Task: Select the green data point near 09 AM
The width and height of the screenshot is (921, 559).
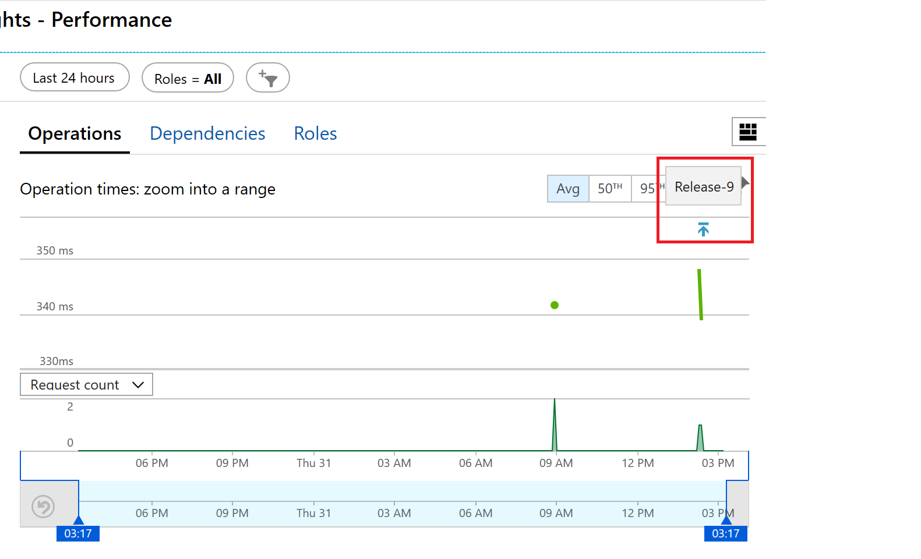Action: (x=555, y=305)
